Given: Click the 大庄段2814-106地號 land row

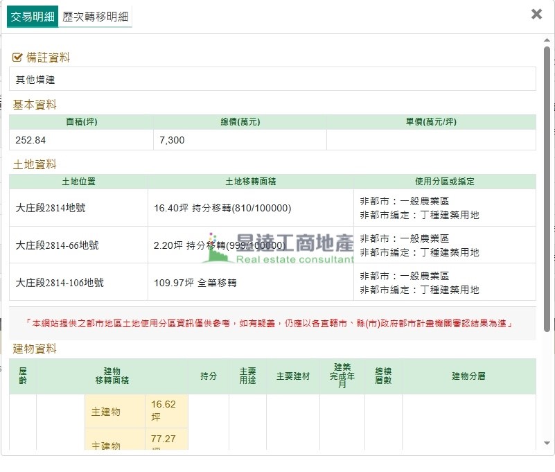Looking at the screenshot, I should 78,283.
